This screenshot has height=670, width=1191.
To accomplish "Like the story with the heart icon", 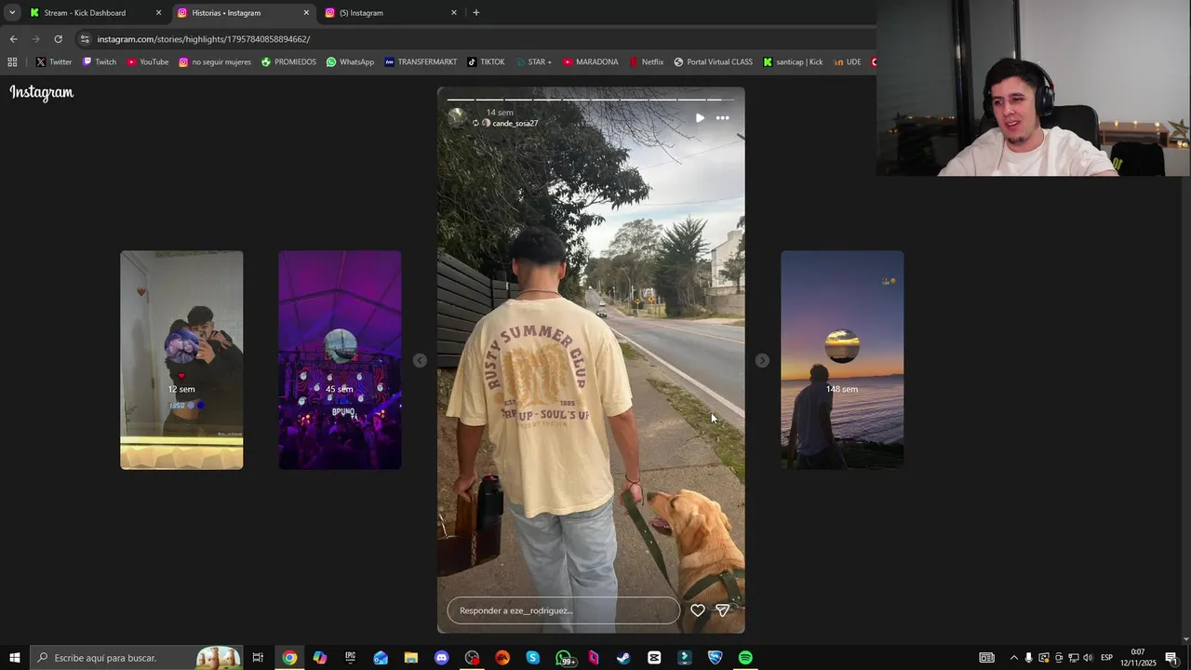I will (x=698, y=610).
